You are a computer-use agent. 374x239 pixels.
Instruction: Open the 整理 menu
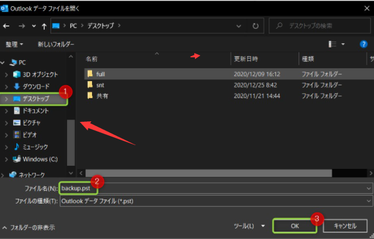coord(14,44)
